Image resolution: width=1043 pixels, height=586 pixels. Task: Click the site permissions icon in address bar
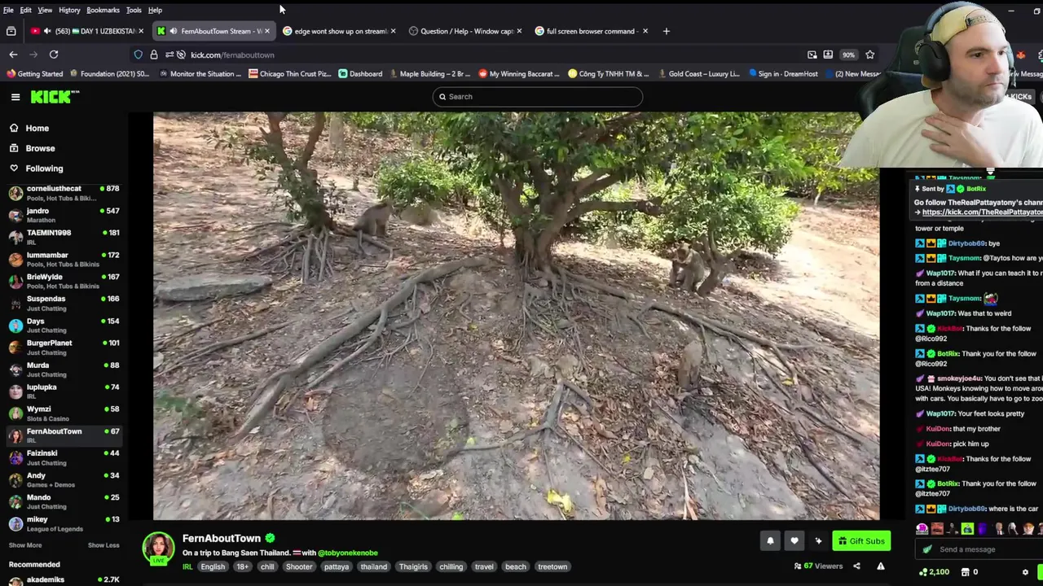tap(169, 55)
